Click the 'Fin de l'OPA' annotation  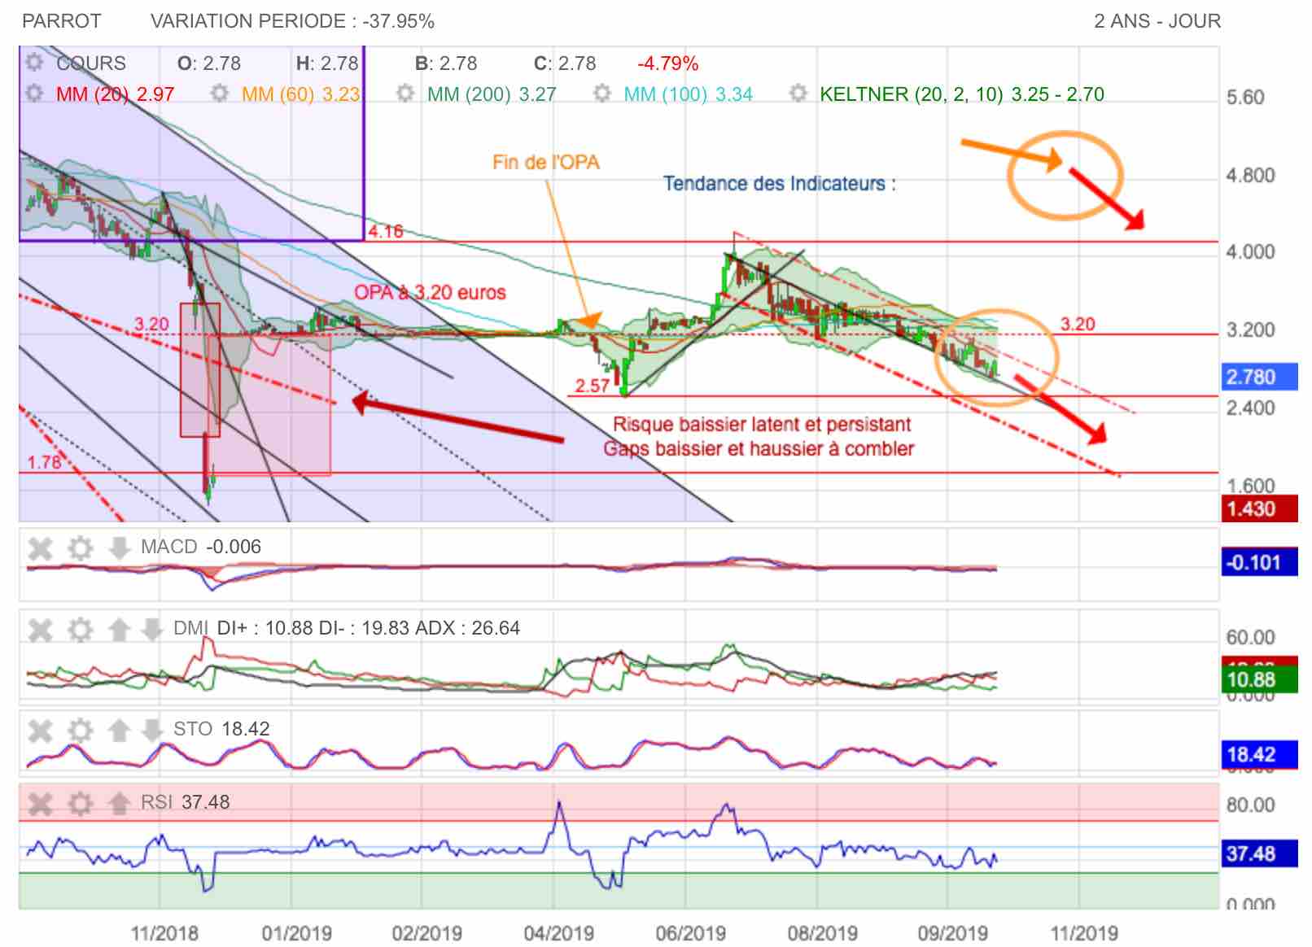point(546,162)
